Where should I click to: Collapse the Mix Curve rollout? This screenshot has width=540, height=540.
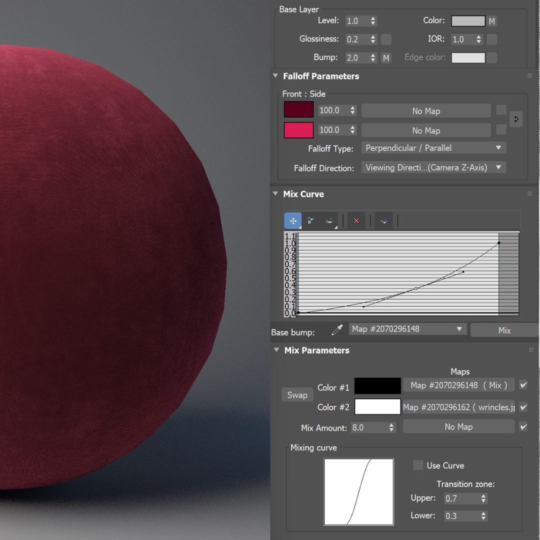[275, 194]
